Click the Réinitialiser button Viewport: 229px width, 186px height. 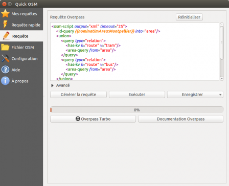pyautogui.click(x=189, y=17)
